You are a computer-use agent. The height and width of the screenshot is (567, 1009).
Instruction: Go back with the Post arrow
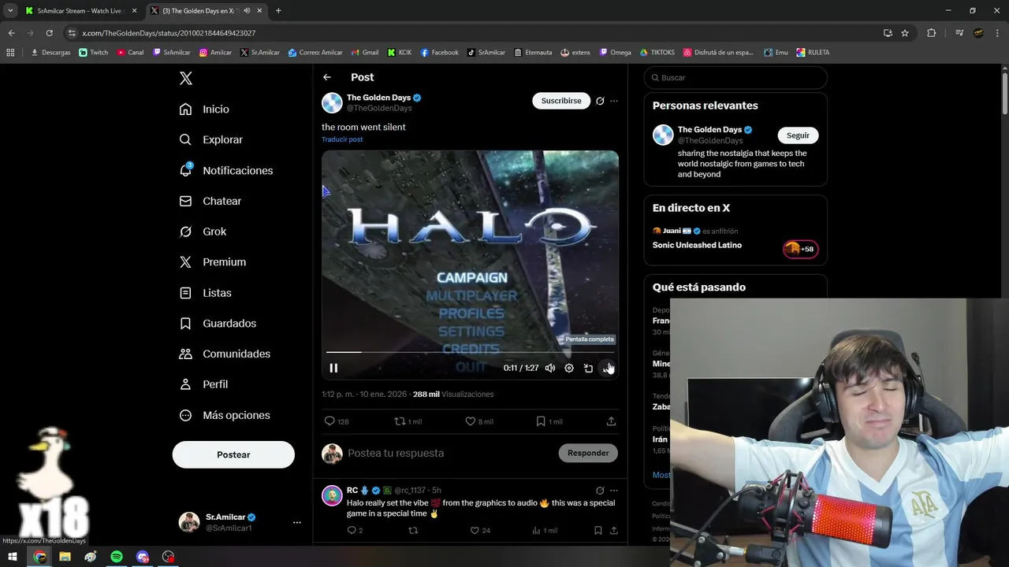click(x=327, y=77)
